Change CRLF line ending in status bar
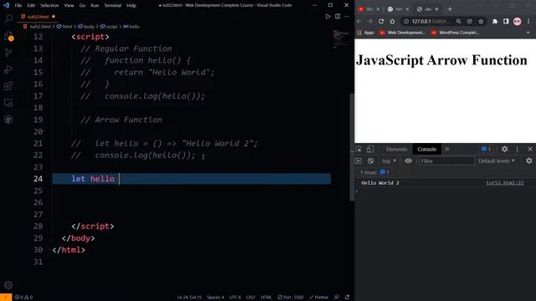Image resolution: width=536 pixels, height=301 pixels. [x=250, y=298]
